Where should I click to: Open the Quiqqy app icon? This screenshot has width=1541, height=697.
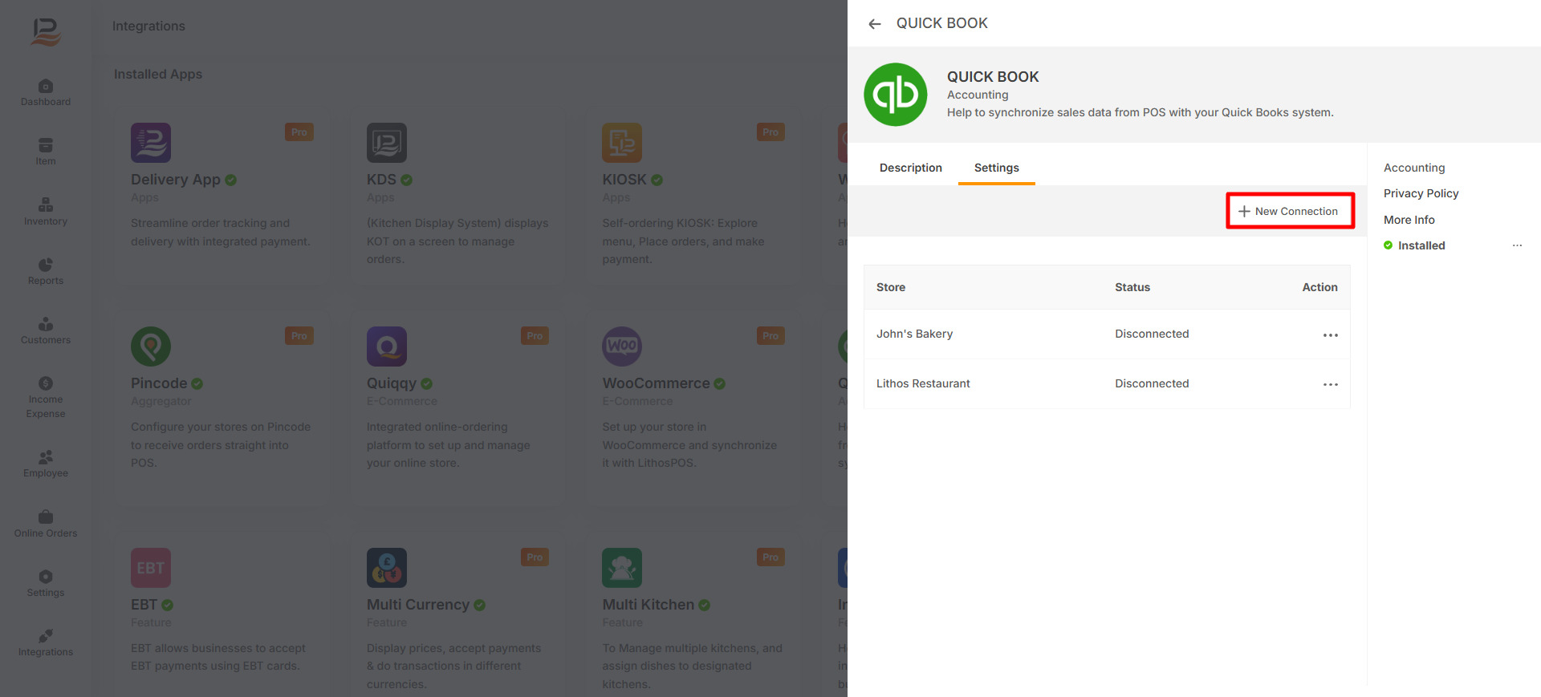(387, 346)
